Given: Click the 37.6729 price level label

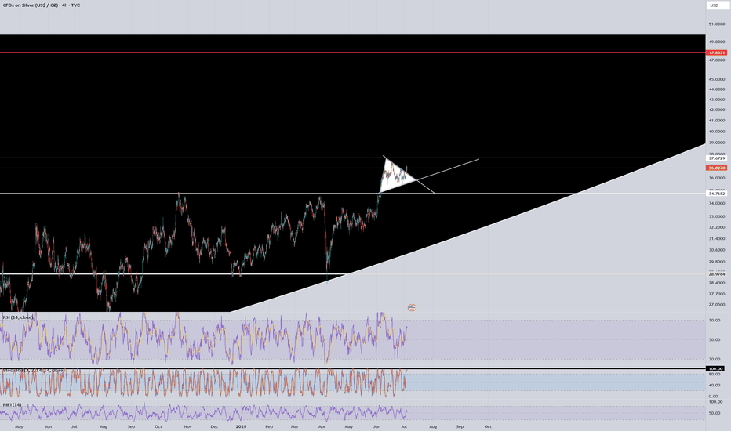Looking at the screenshot, I should (x=717, y=158).
